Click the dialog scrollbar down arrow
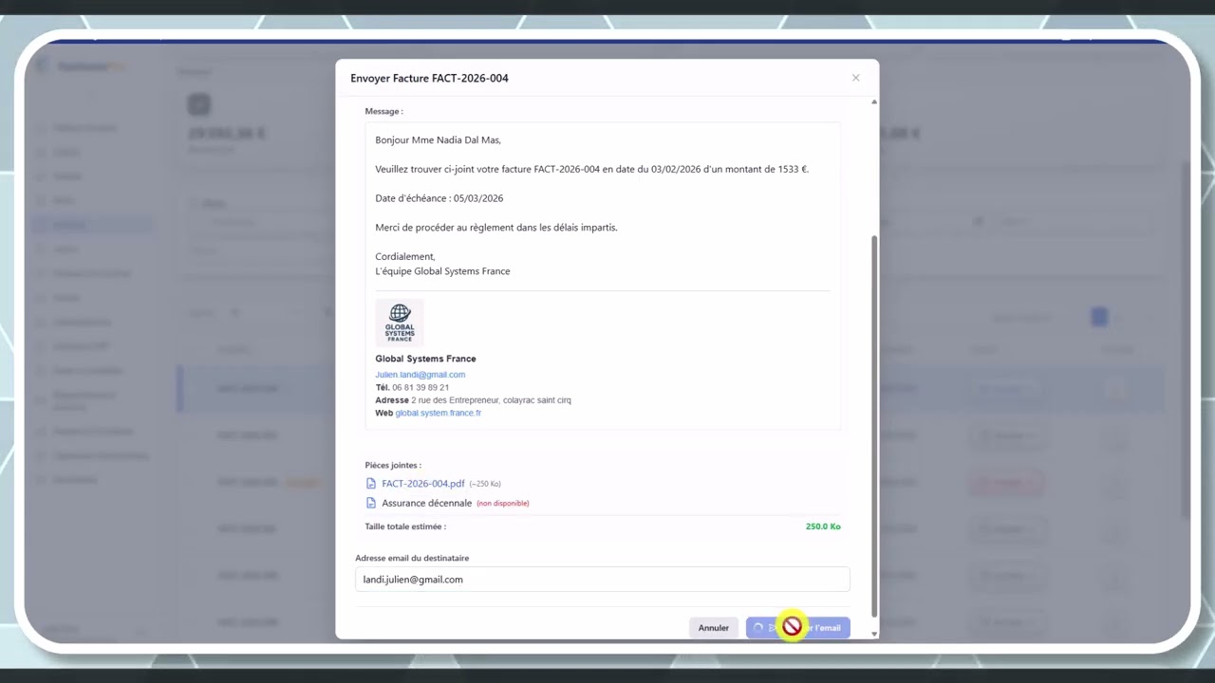The height and width of the screenshot is (683, 1215). click(874, 634)
